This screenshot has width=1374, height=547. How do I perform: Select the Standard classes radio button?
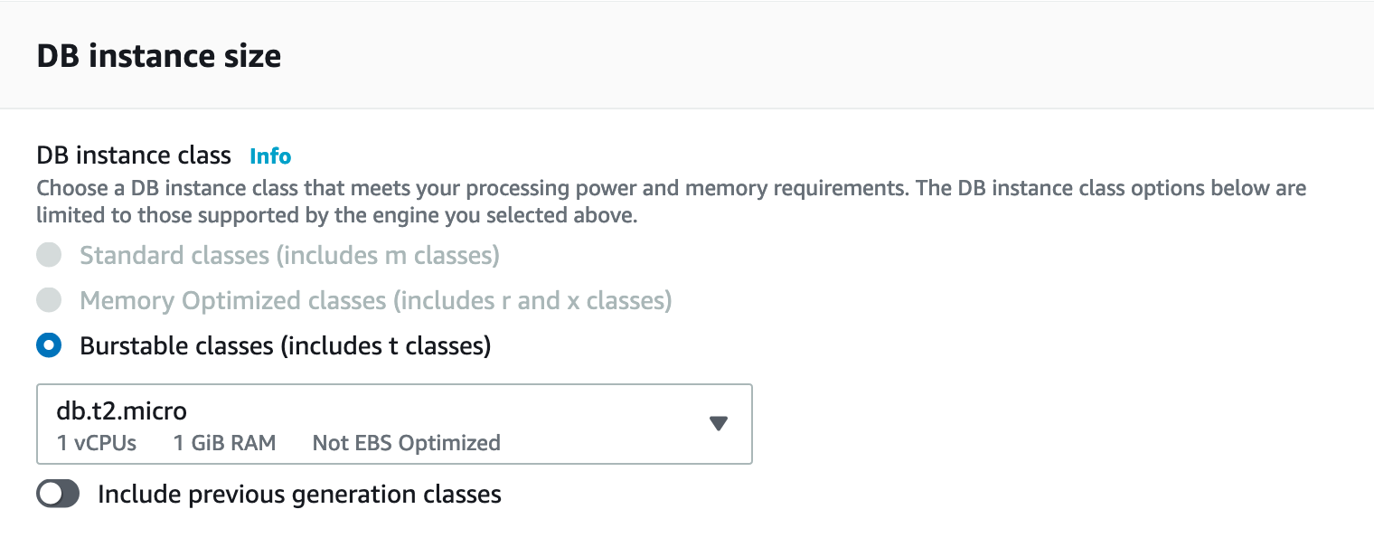point(49,255)
